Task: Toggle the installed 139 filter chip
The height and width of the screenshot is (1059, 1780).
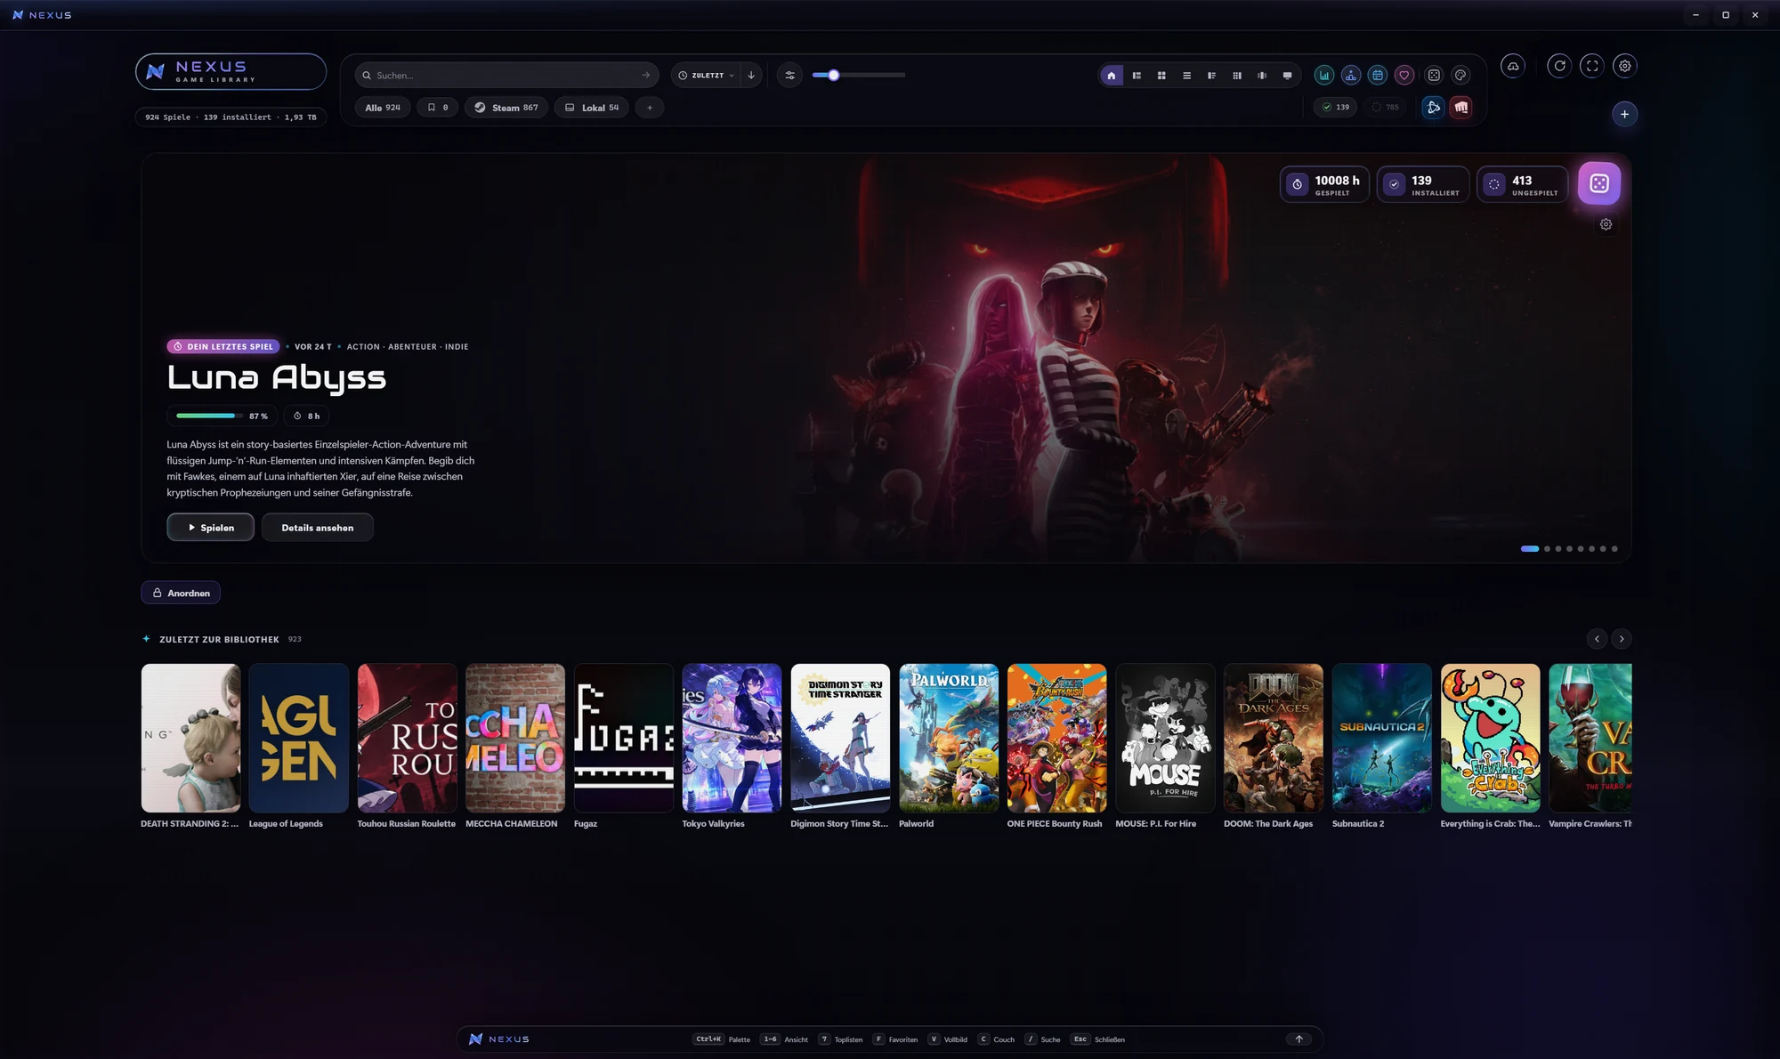Action: pyautogui.click(x=1336, y=107)
